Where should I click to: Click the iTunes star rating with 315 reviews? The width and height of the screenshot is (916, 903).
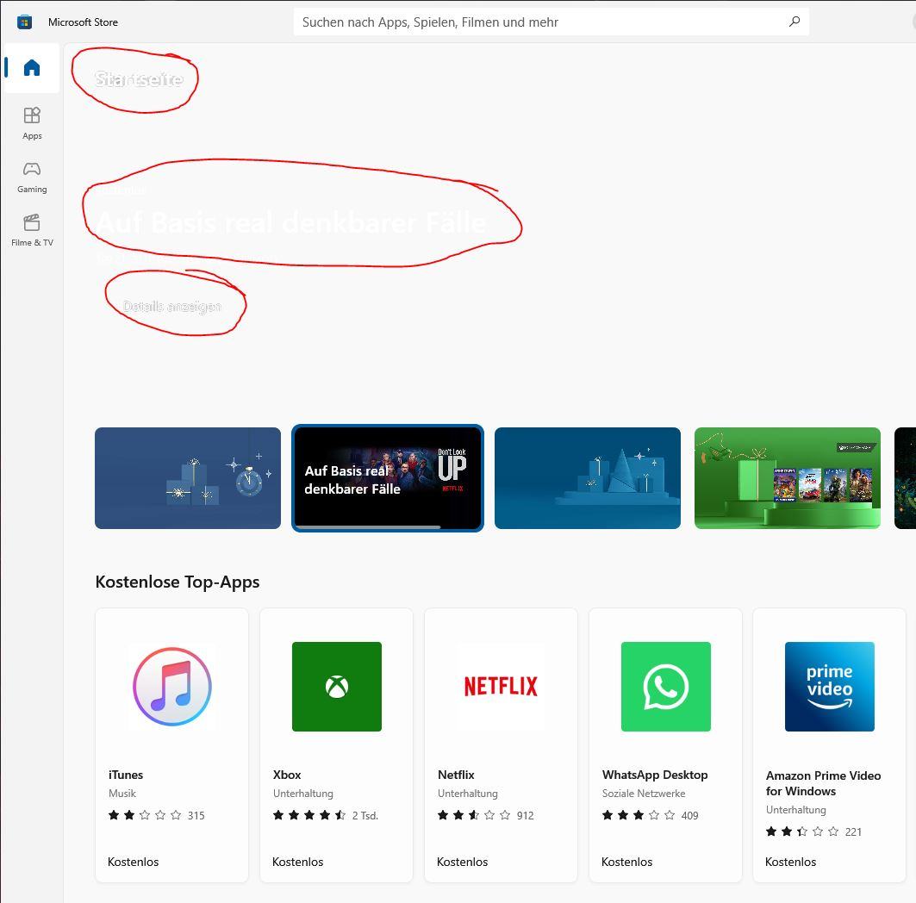tap(156, 815)
